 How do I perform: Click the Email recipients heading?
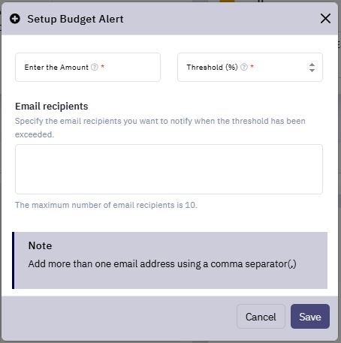(52, 107)
